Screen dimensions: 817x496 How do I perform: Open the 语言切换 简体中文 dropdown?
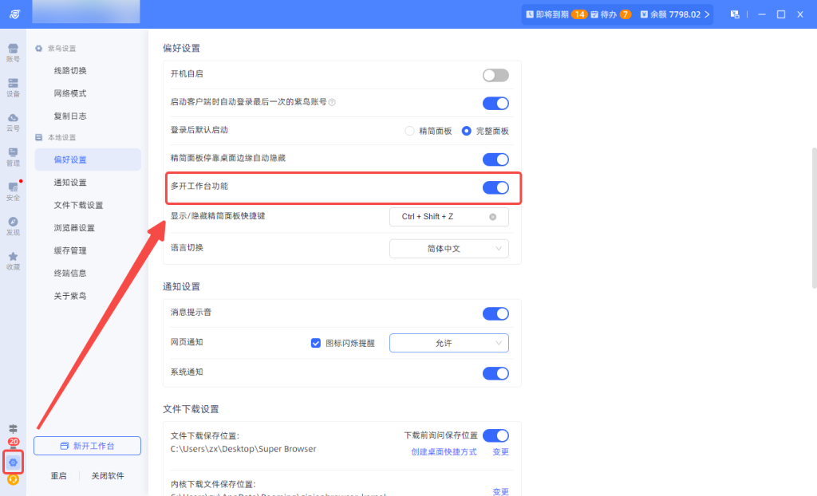tap(448, 249)
